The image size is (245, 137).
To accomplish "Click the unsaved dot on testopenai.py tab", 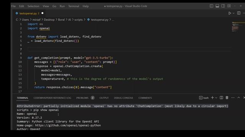I will point(42,13).
